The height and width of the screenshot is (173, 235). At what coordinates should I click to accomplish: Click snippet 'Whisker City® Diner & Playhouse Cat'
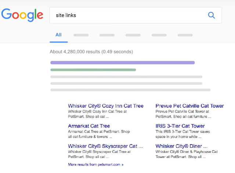coord(187,152)
